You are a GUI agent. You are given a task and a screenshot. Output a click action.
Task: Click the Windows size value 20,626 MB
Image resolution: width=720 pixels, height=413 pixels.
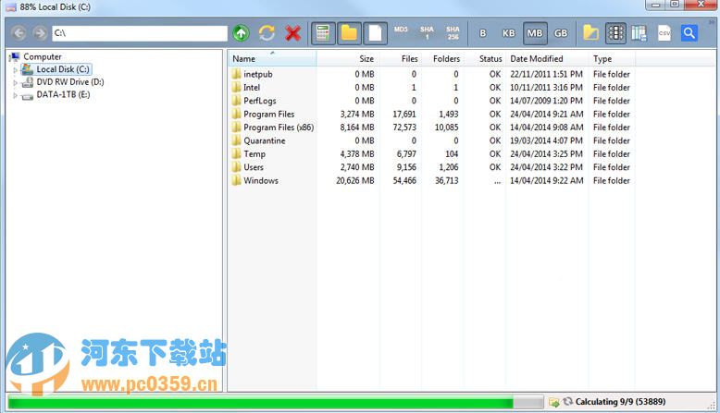click(355, 180)
